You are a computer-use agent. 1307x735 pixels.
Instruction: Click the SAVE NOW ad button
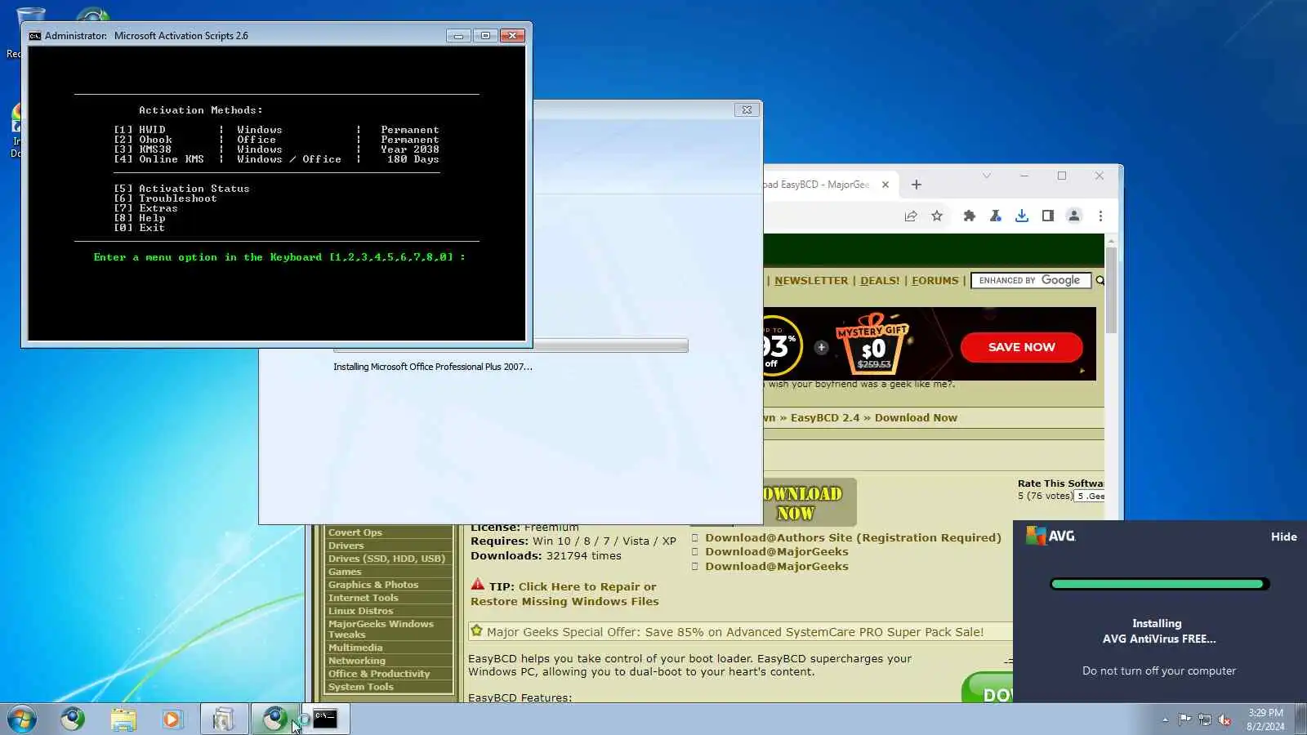(x=1022, y=347)
